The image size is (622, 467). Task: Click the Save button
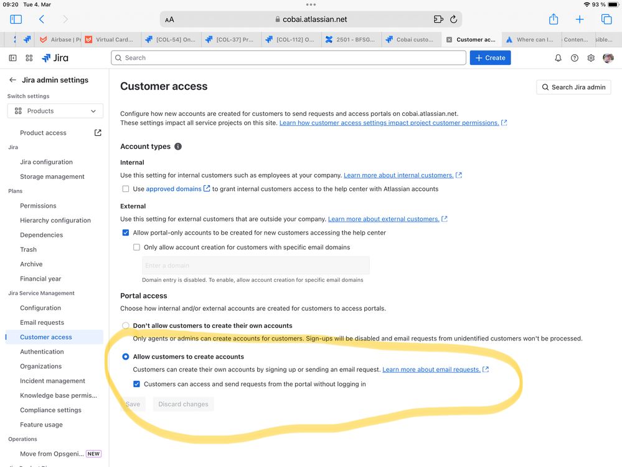[x=133, y=404]
